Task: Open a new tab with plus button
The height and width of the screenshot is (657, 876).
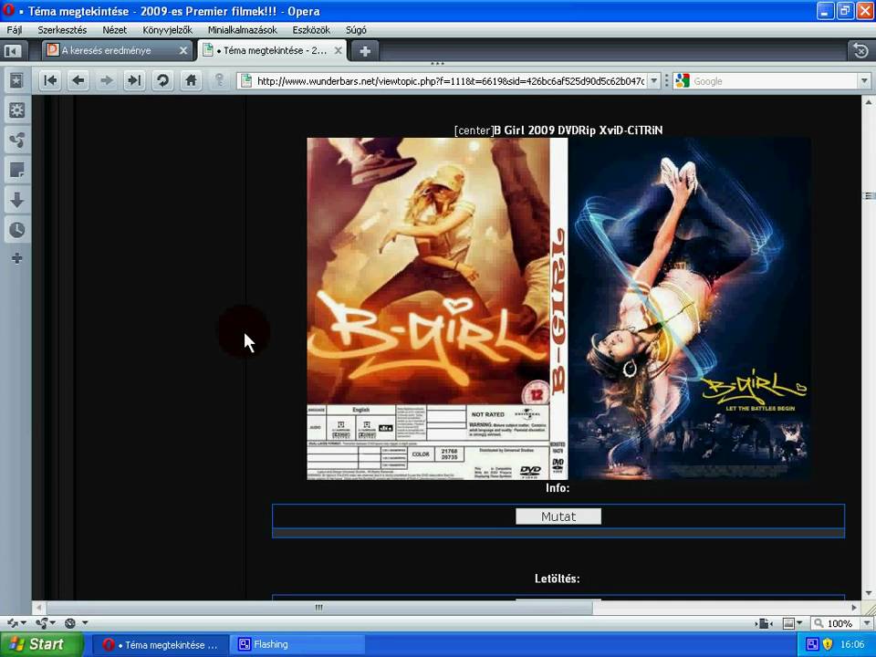Action: (x=365, y=51)
